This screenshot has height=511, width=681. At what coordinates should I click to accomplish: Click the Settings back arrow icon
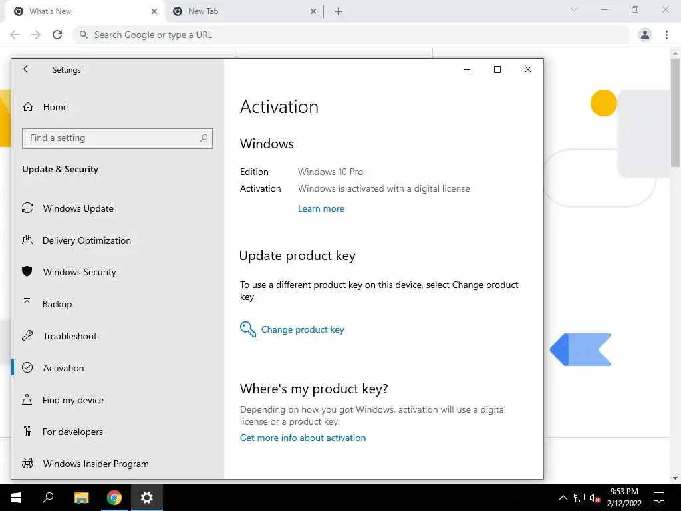pos(27,69)
